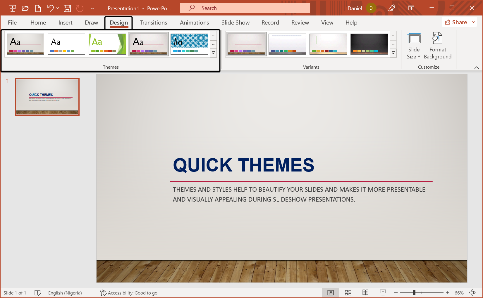Switch to Slide Sorter view icon
The image size is (483, 298).
pos(348,292)
